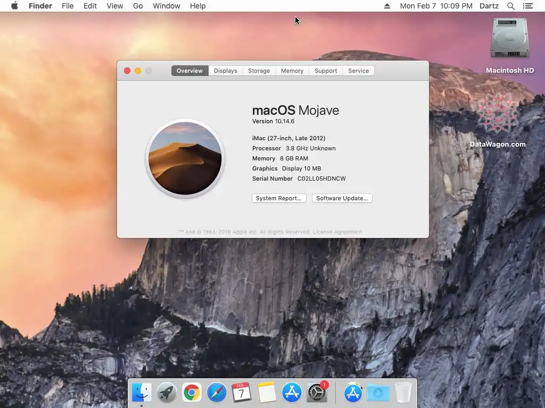Click the 3.8 GHz Unknown processor value
This screenshot has height=408, width=545.
311,148
